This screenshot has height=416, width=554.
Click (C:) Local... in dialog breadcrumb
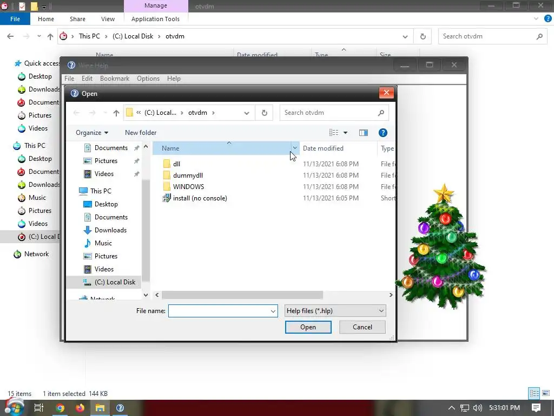[160, 113]
